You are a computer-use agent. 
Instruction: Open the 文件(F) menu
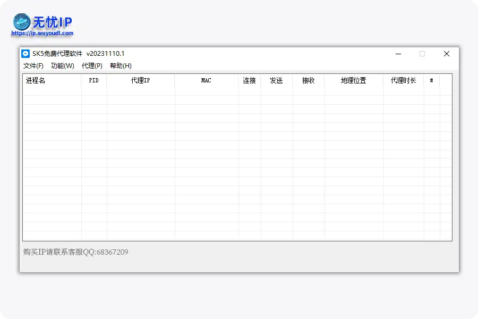[x=33, y=66]
